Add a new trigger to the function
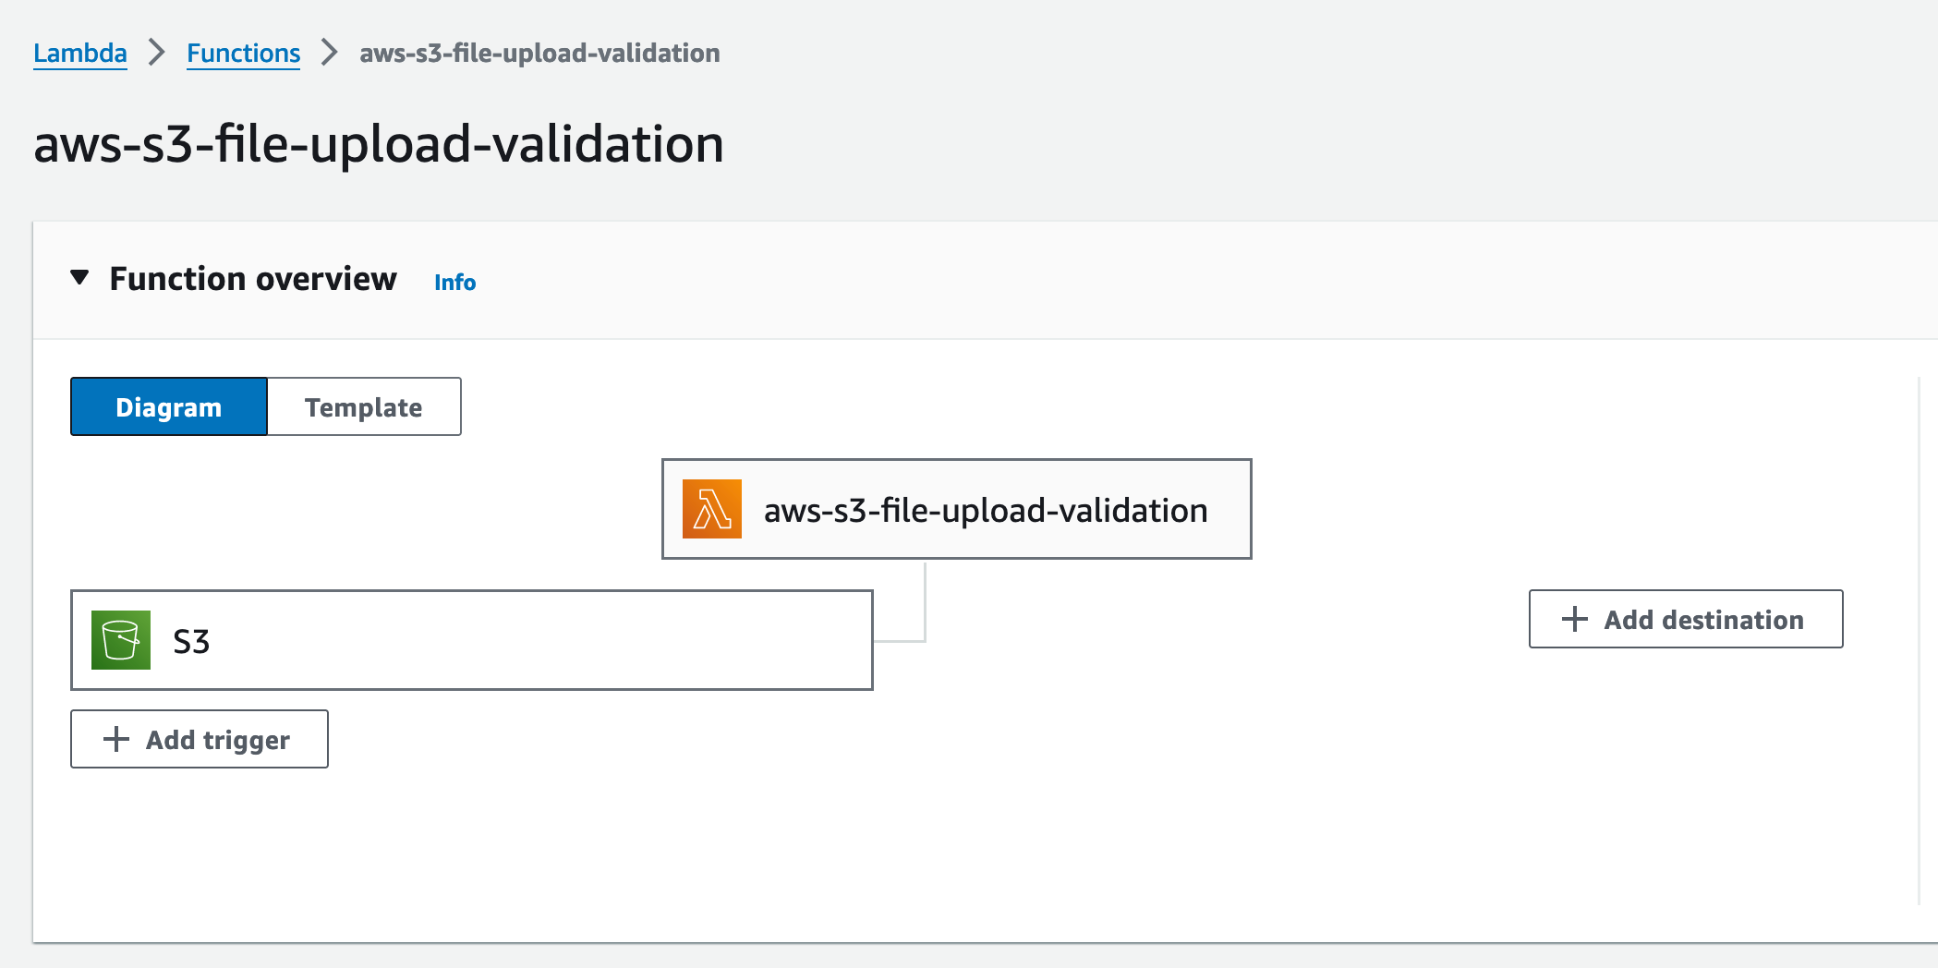The width and height of the screenshot is (1938, 968). [x=200, y=739]
